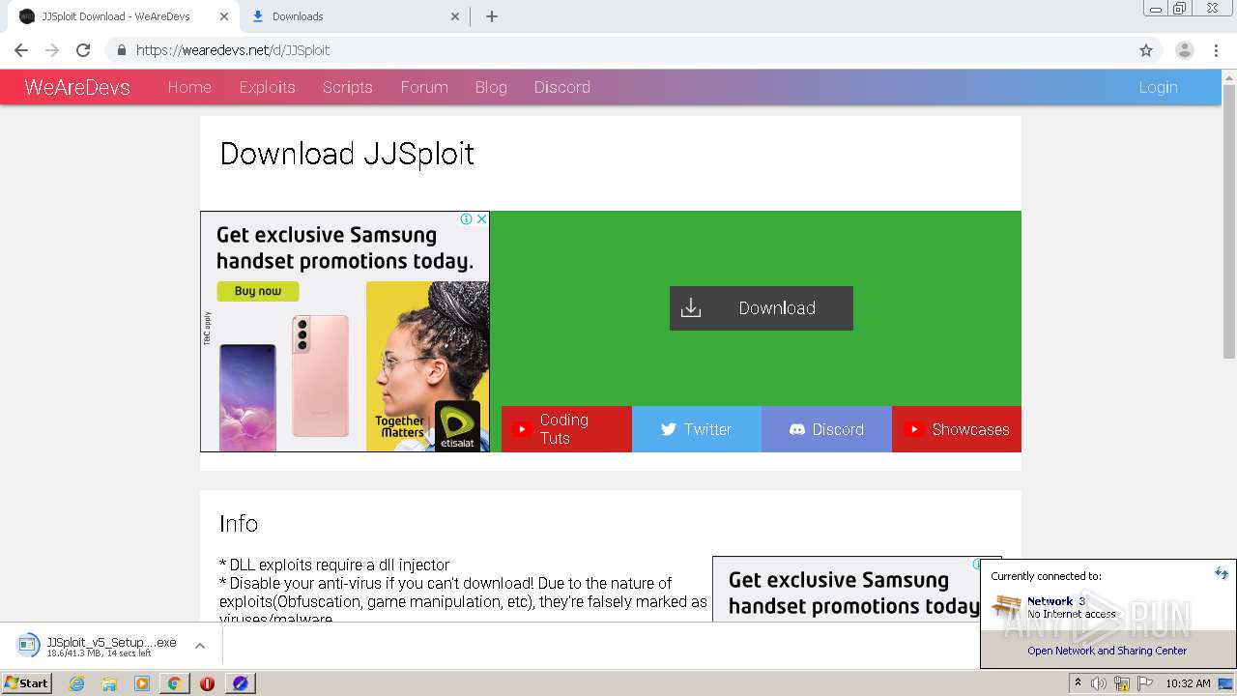Click Buy now in the Samsung ad
The height and width of the screenshot is (696, 1237).
tap(258, 291)
